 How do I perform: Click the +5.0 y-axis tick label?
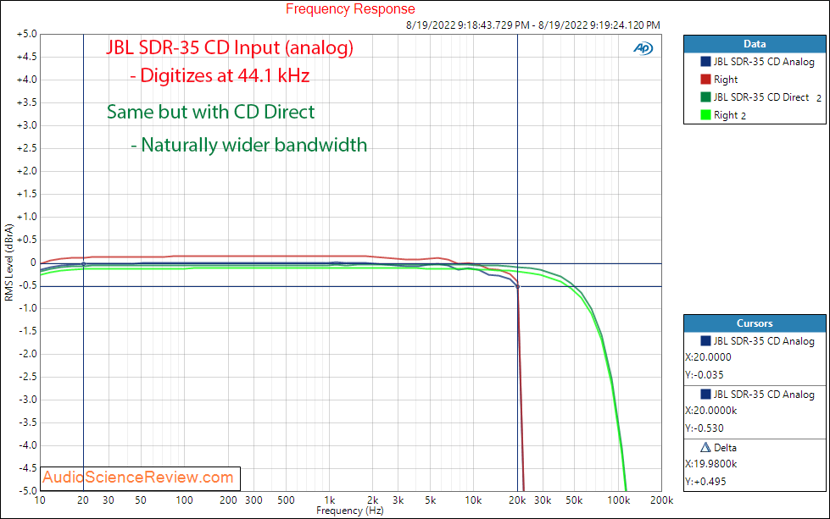click(27, 34)
